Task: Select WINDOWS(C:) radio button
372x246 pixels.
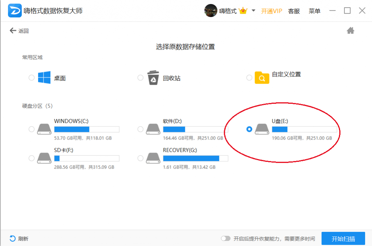Action: coord(31,129)
